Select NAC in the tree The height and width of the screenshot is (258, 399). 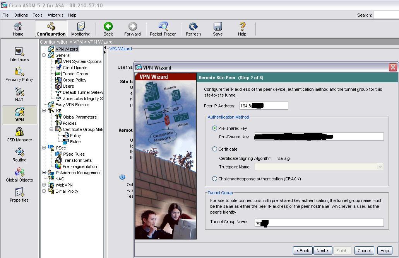pyautogui.click(x=60, y=179)
